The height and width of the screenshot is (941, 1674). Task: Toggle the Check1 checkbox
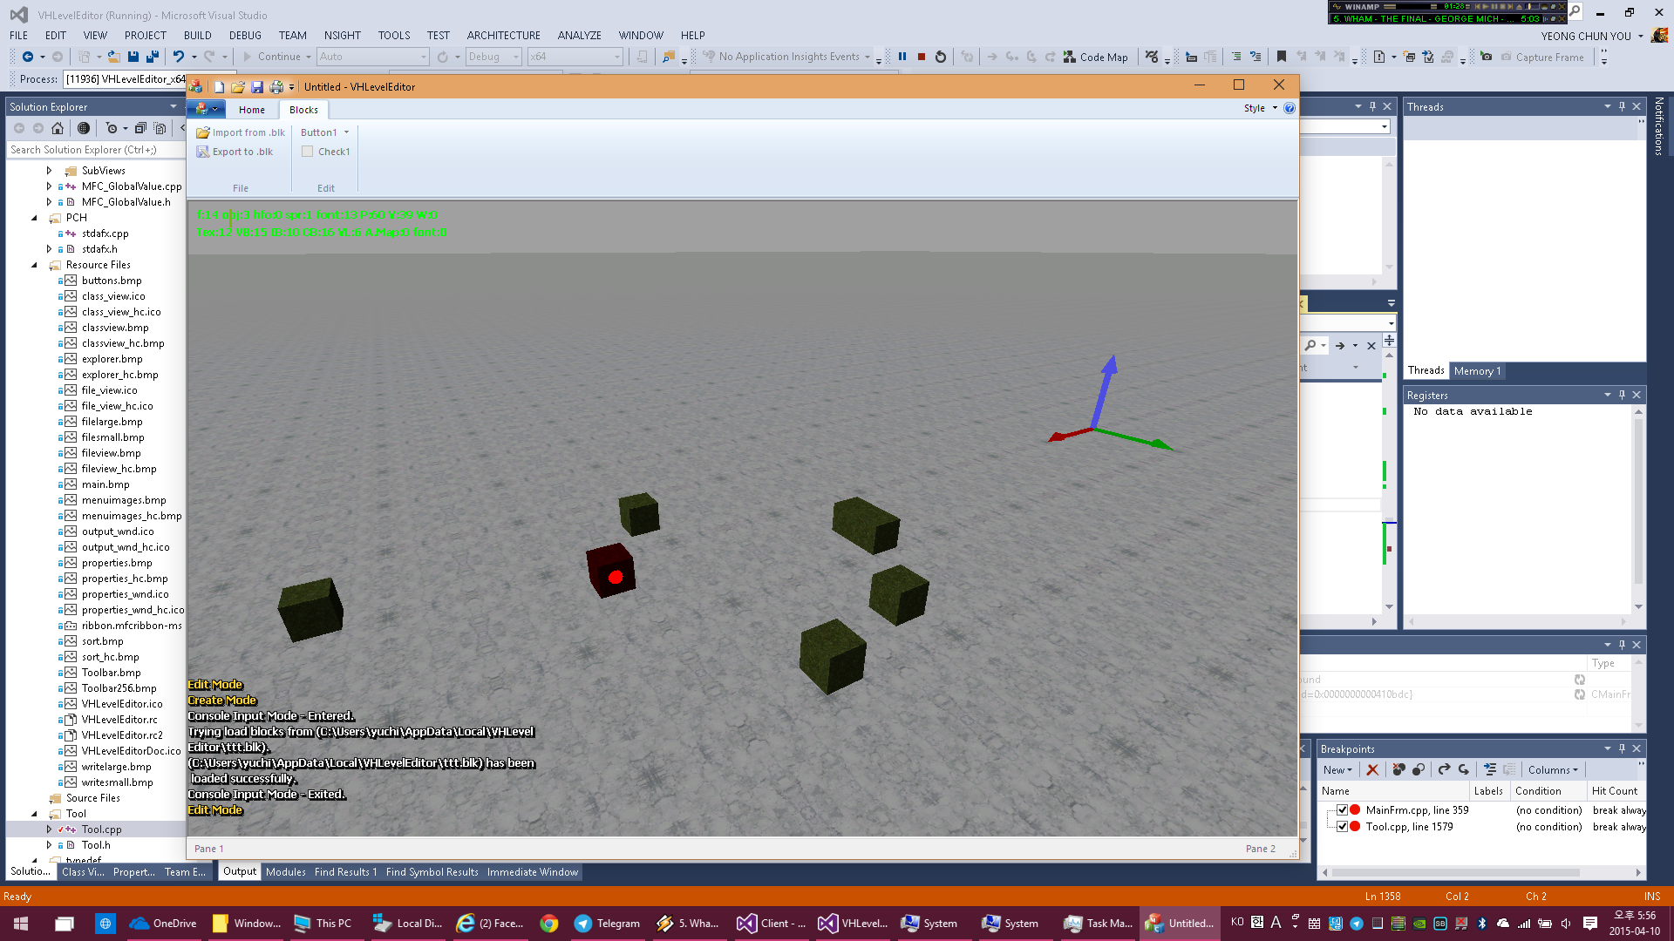tap(308, 152)
